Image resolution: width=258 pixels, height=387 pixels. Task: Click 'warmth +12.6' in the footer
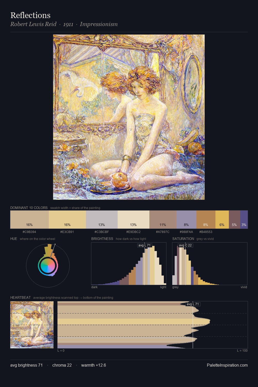[94, 365]
